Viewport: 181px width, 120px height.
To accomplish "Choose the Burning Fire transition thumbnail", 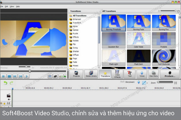I will click(x=164, y=23).
